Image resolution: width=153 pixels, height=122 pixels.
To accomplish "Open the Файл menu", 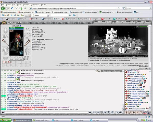I will tap(3, 5).
